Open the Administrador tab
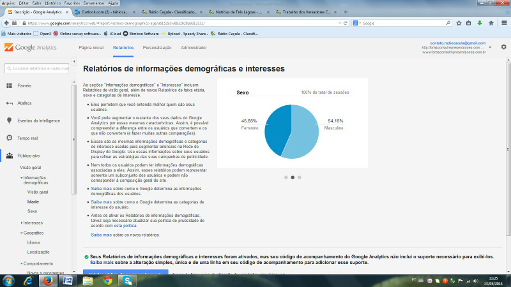The height and width of the screenshot is (287, 511). pyautogui.click(x=194, y=48)
